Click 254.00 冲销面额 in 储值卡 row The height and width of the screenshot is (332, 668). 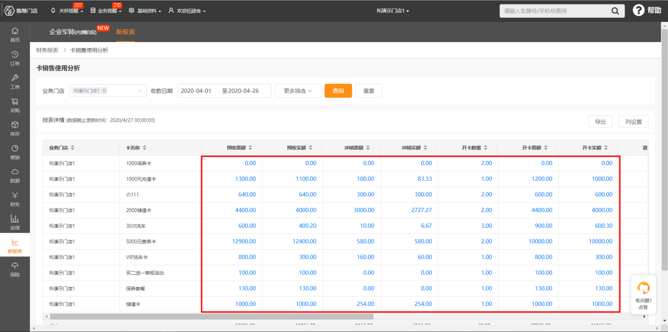(x=365, y=304)
